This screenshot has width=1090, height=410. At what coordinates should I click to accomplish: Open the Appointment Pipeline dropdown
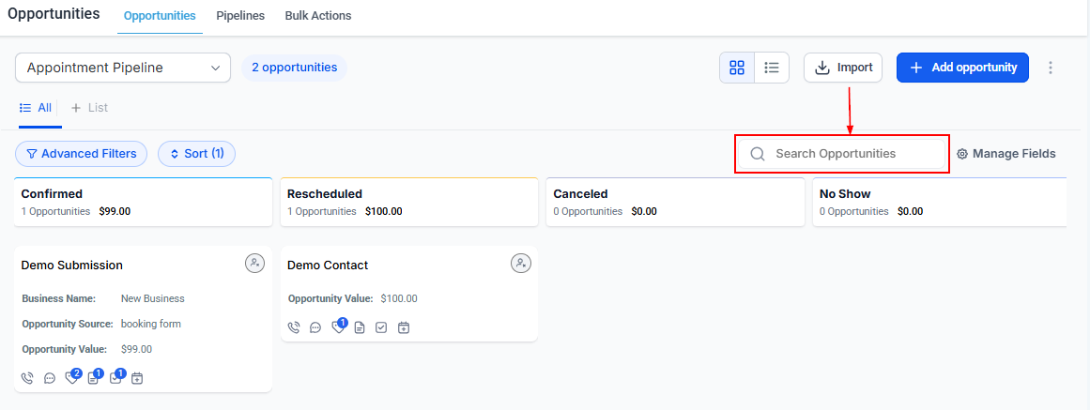pos(123,68)
